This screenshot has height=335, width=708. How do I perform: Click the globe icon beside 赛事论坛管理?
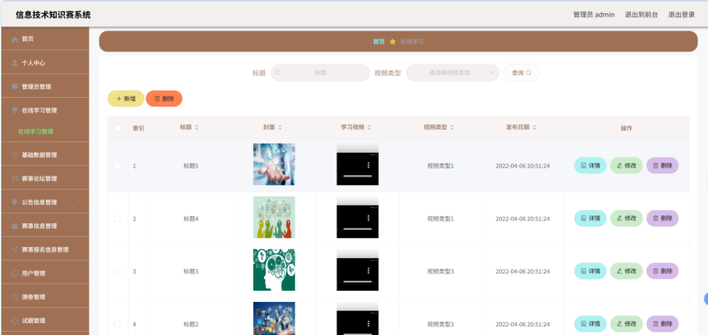15,179
